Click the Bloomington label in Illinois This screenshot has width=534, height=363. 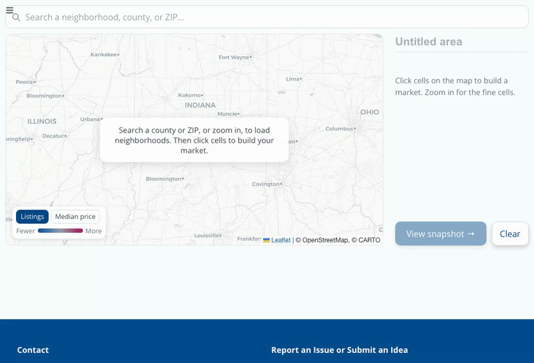44,95
